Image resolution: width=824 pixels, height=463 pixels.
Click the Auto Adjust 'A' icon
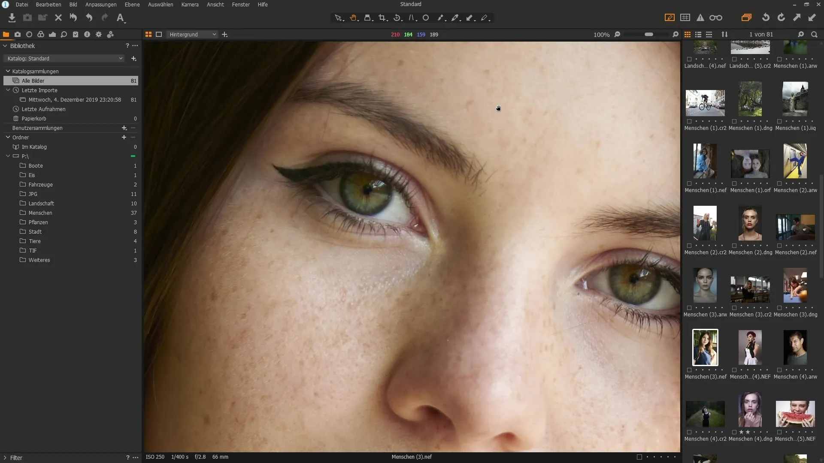click(x=121, y=18)
